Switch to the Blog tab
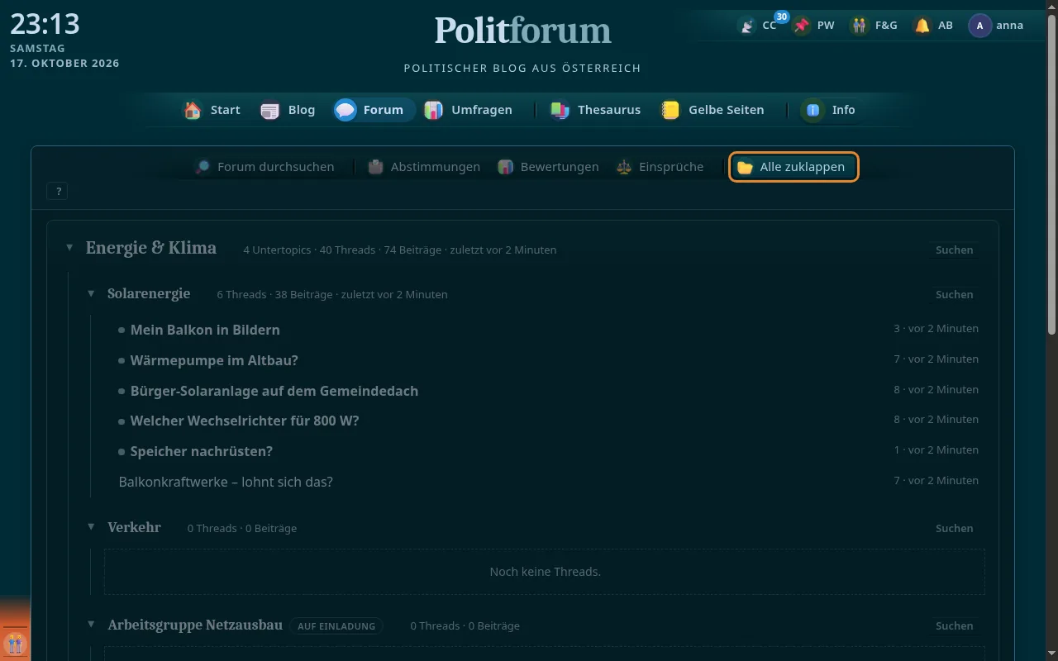Screen dimensions: 1058x661 tap(288, 110)
